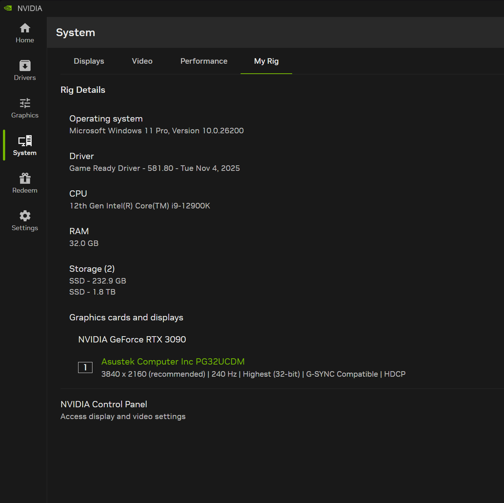Click the 32.0 GB RAM value
The height and width of the screenshot is (503, 504).
(x=84, y=243)
